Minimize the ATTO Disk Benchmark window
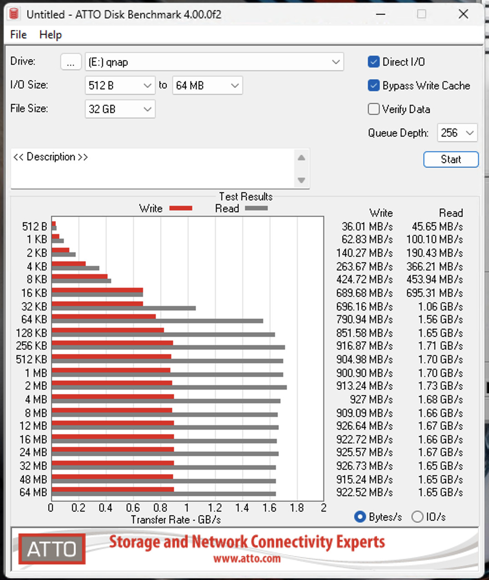The width and height of the screenshot is (489, 580). coord(381,14)
